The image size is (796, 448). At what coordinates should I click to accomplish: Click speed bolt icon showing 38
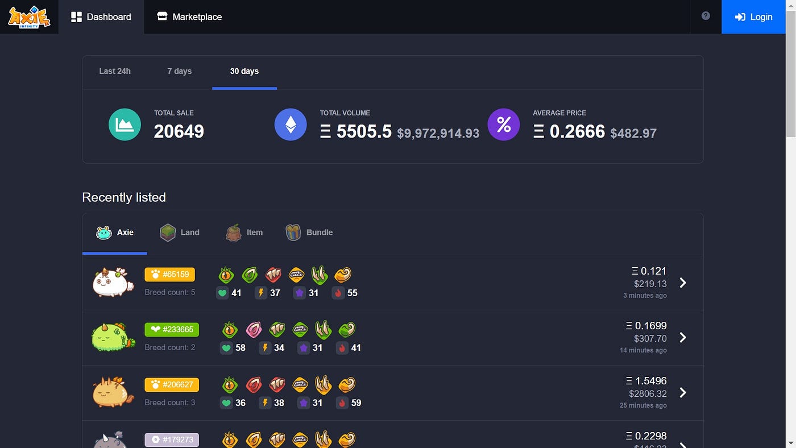(x=265, y=403)
